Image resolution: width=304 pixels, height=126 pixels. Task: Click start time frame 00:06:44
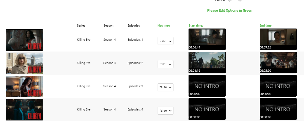coord(207,39)
